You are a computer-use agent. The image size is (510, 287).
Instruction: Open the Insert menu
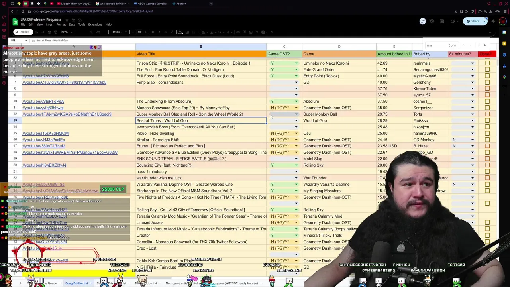(x=49, y=24)
